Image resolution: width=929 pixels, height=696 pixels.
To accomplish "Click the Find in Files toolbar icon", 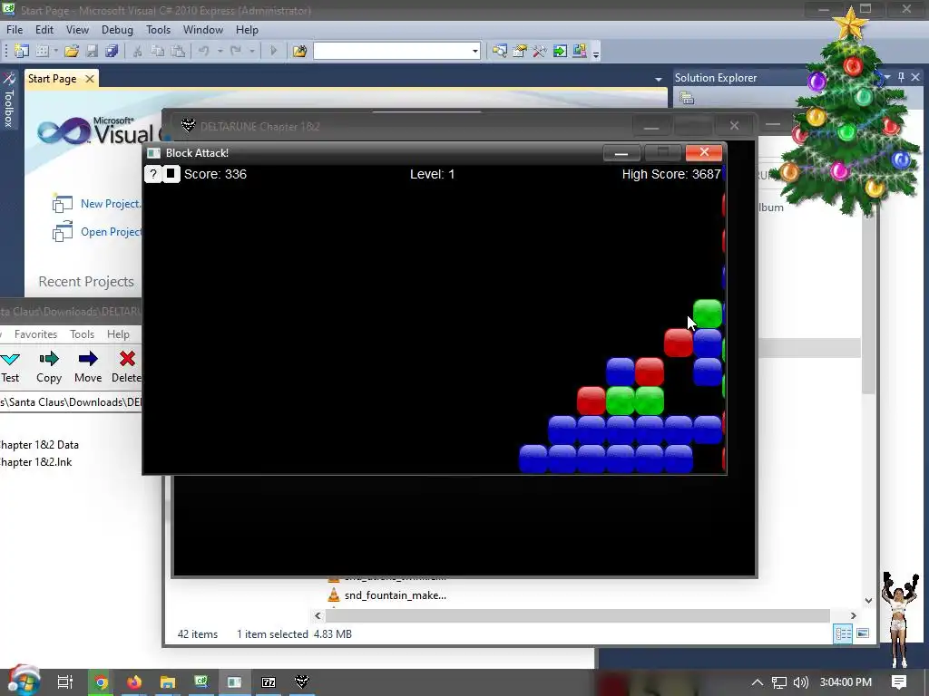I will click(x=299, y=52).
